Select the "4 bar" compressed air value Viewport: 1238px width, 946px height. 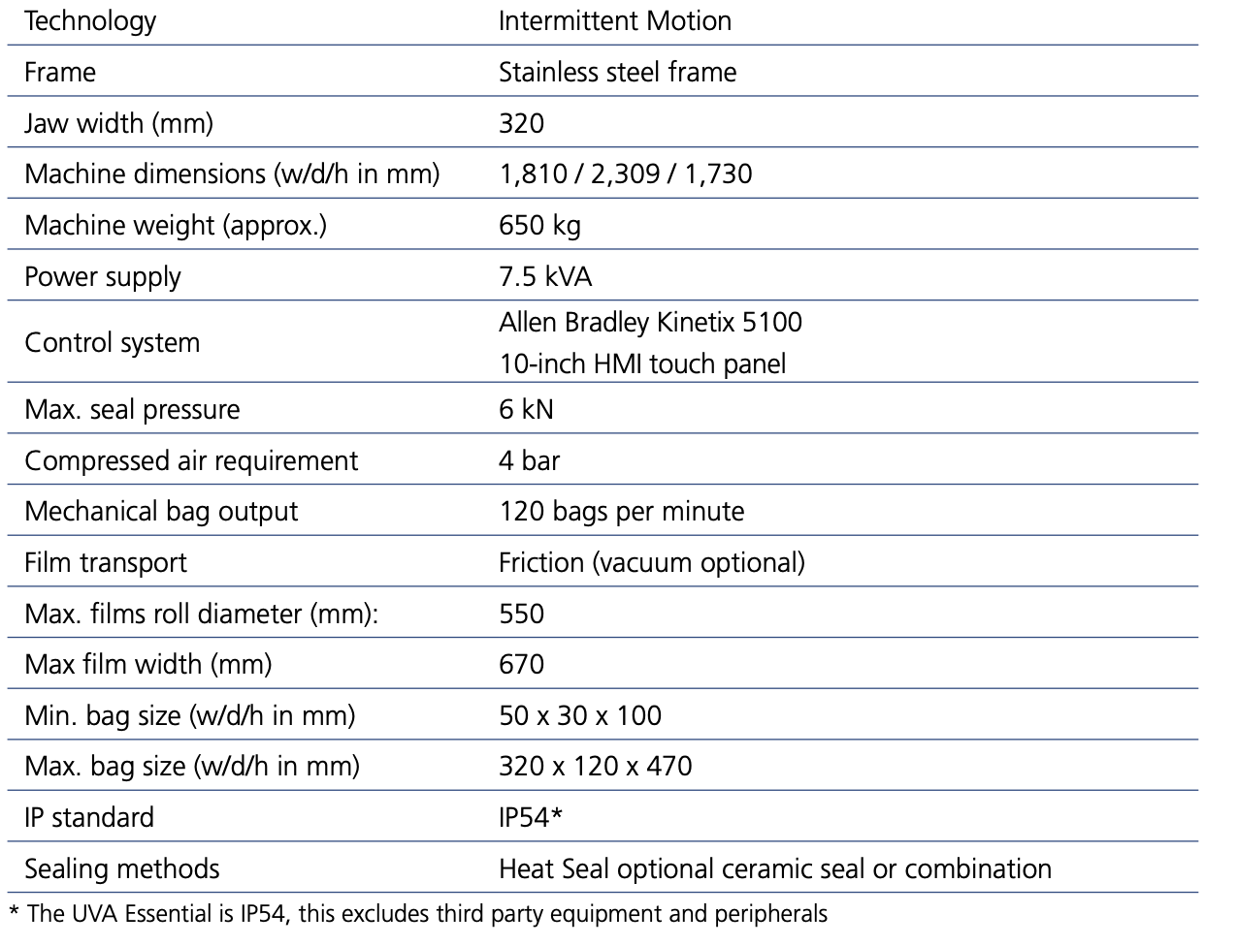[529, 460]
